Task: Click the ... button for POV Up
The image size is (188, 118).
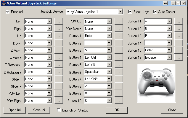Action: (x=119, y=21)
